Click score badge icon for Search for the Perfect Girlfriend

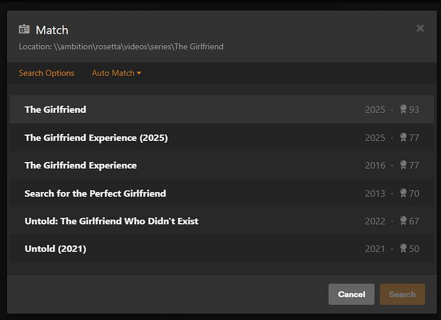coord(403,193)
